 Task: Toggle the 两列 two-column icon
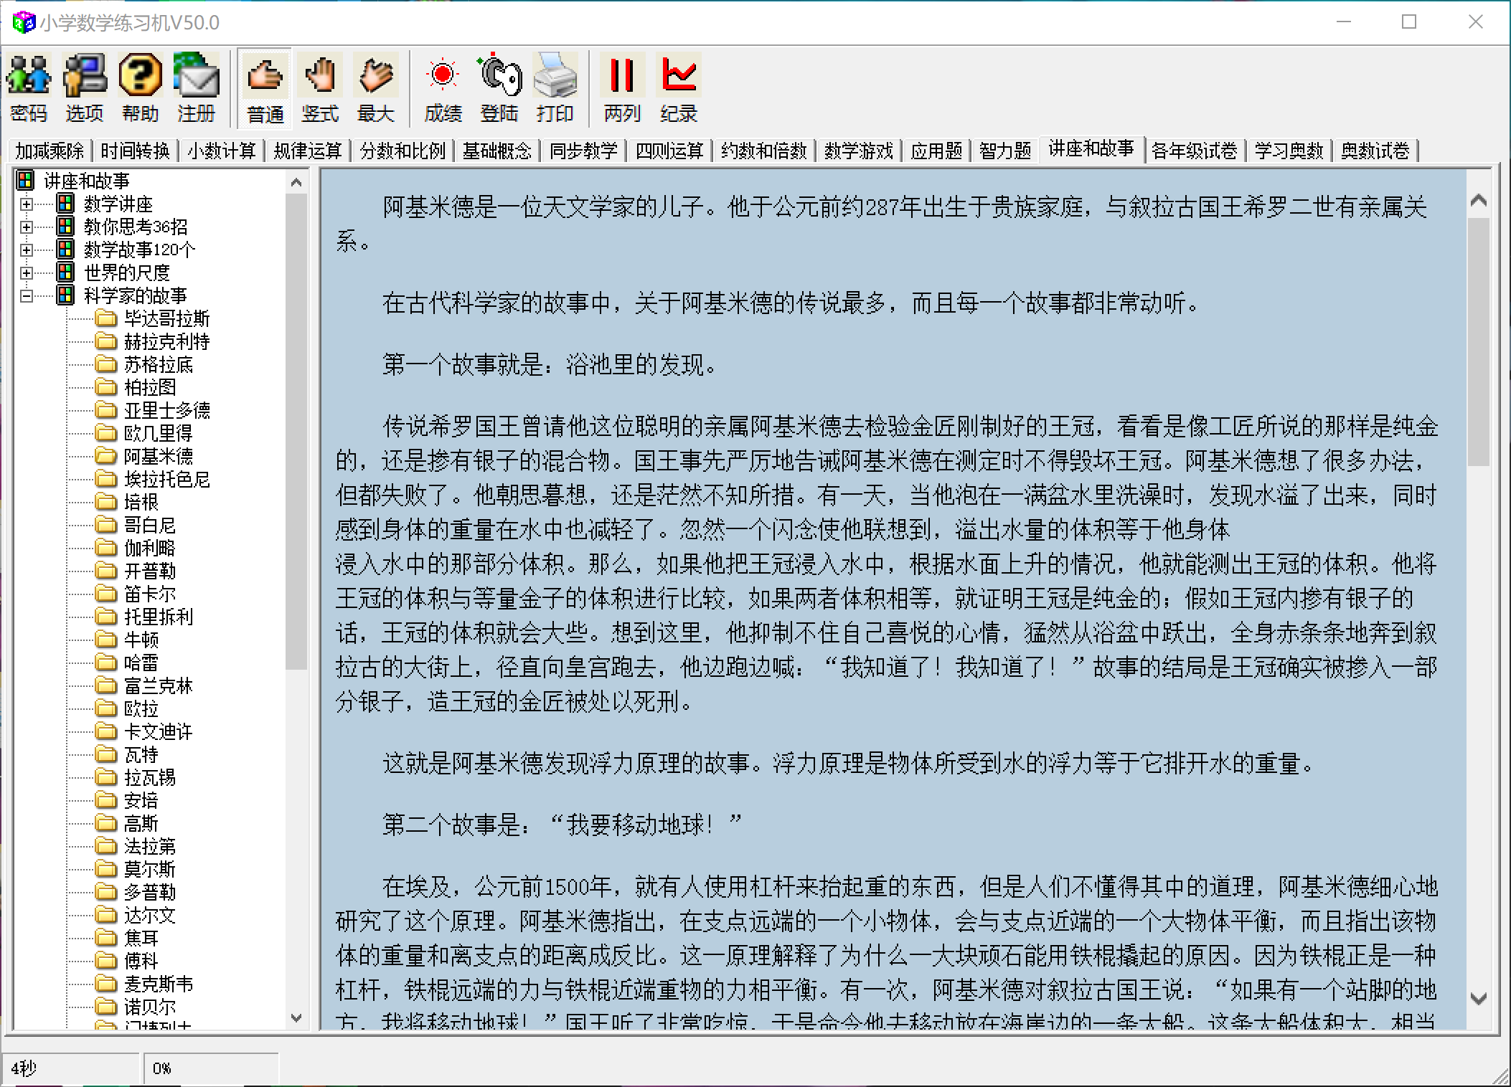click(x=621, y=88)
